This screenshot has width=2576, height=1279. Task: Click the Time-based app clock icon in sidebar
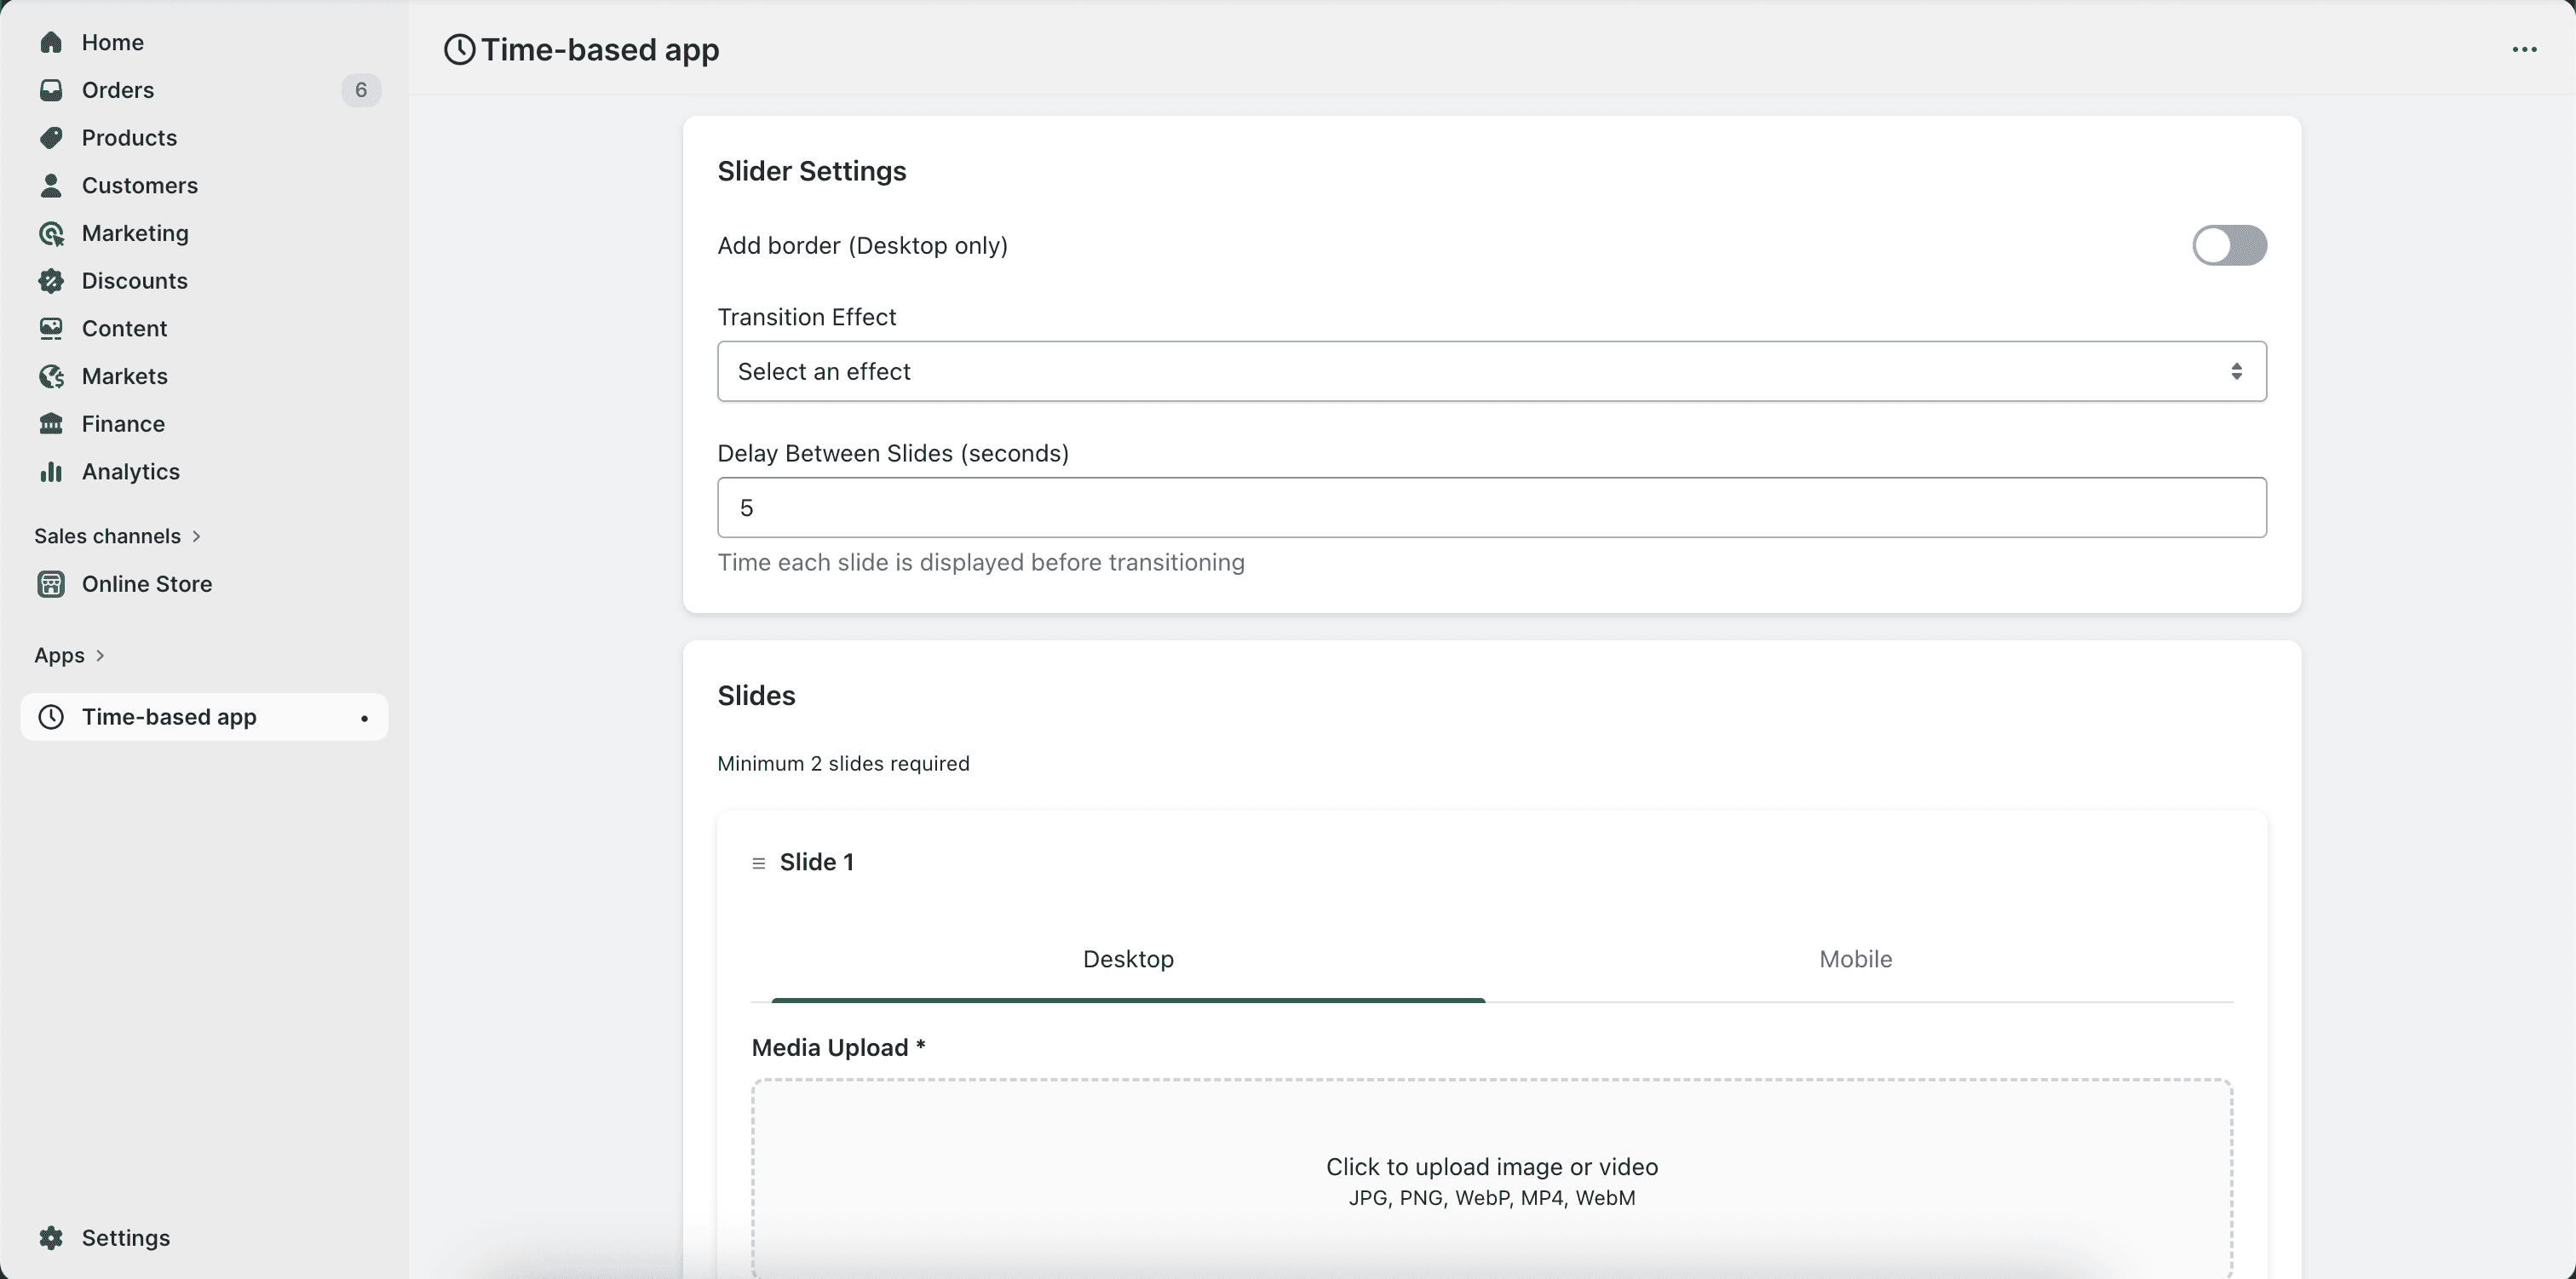(51, 717)
